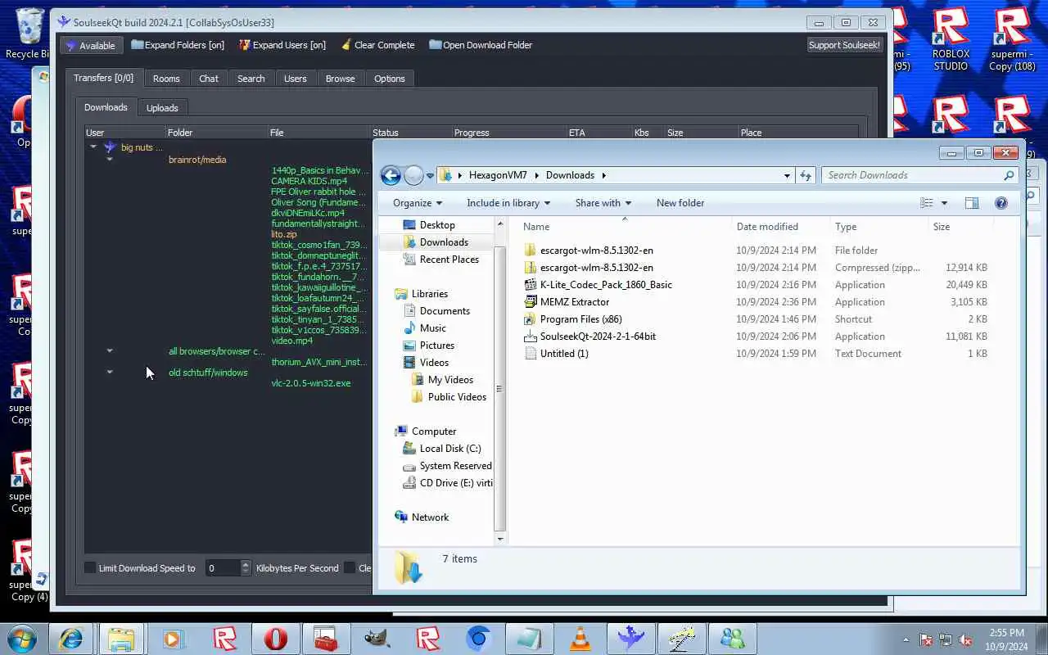
Task: Switch to the Uploads sub-tab
Action: (x=162, y=108)
